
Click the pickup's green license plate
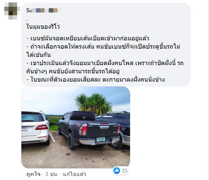[x=101, y=139]
